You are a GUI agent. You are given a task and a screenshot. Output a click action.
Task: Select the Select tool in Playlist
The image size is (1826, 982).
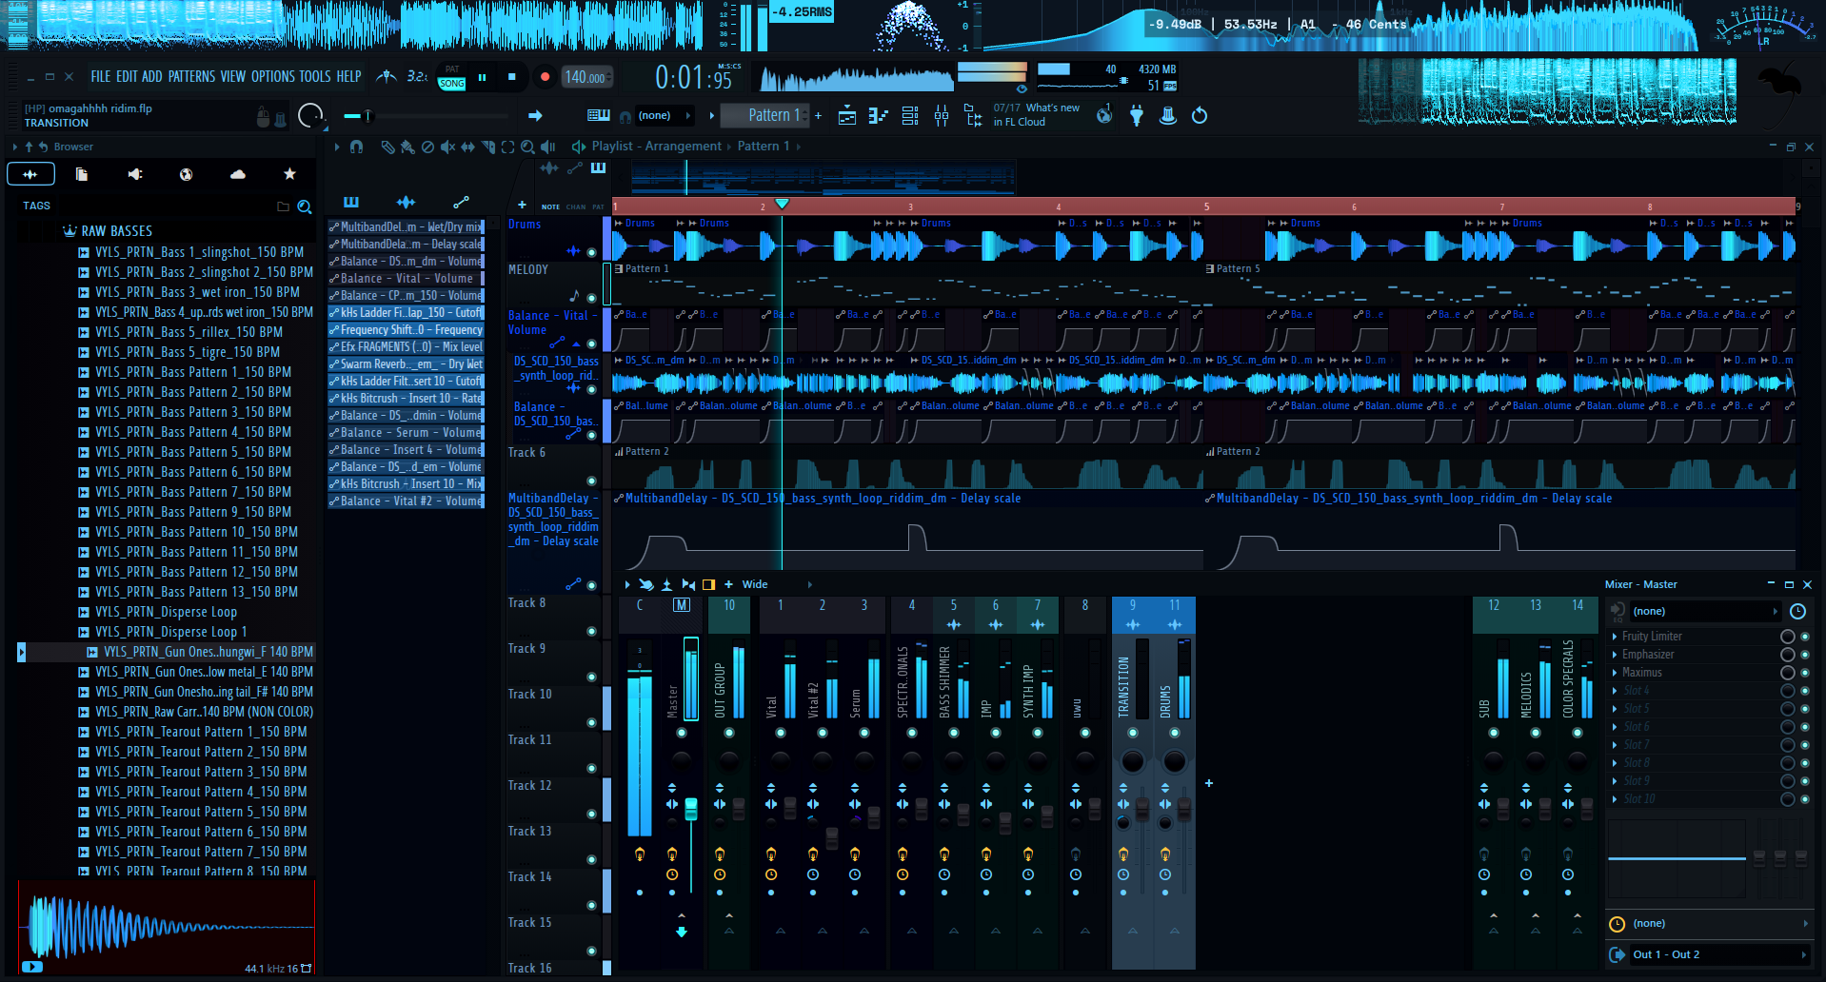point(507,147)
